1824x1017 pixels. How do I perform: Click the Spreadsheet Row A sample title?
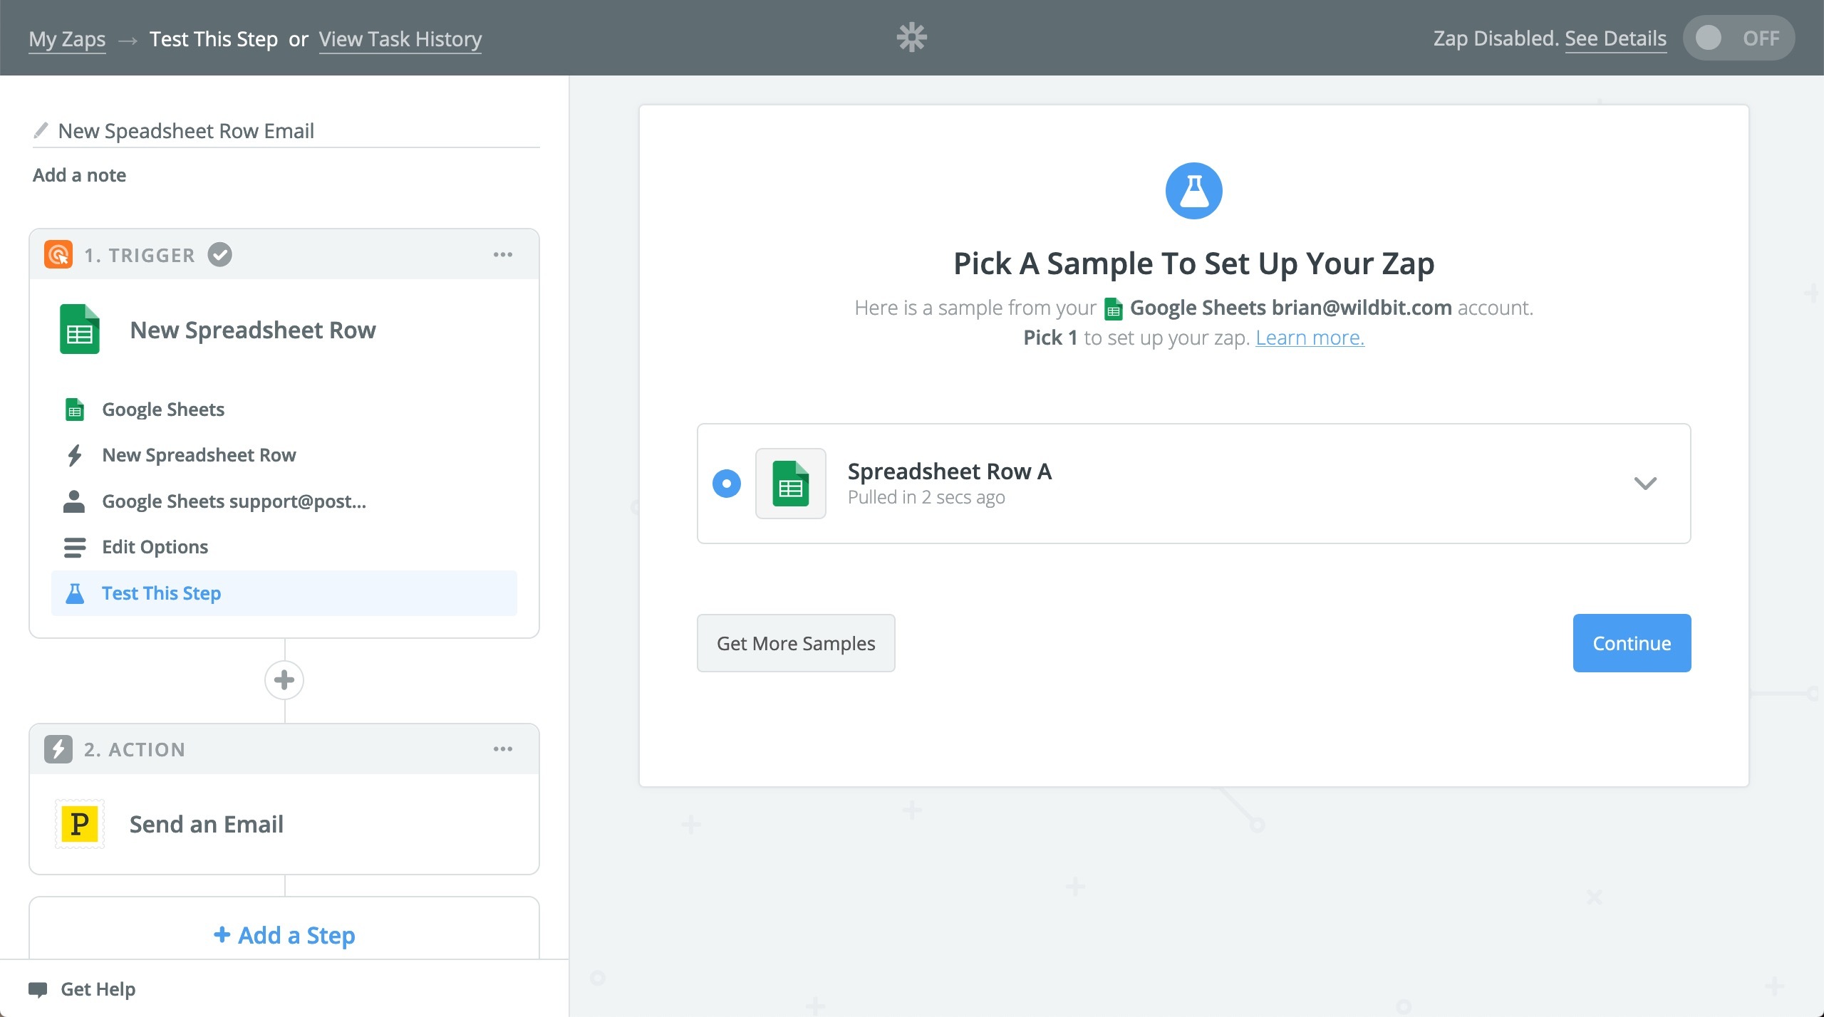[x=950, y=471]
